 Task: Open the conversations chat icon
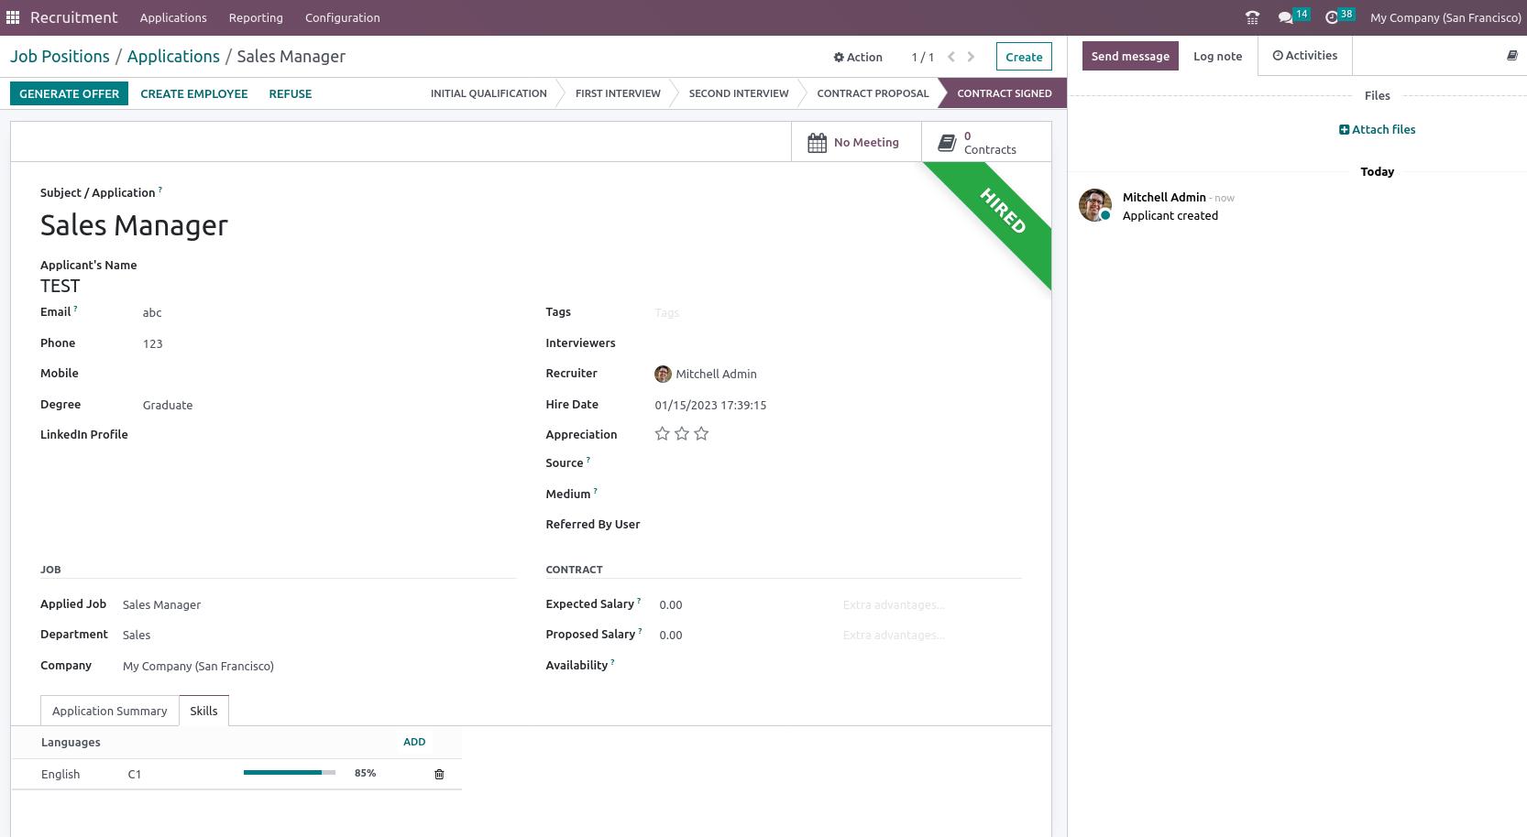[x=1286, y=17]
